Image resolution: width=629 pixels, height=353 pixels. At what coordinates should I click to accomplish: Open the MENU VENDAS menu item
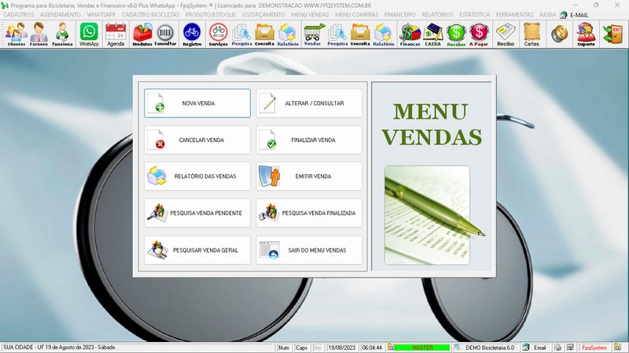click(310, 14)
